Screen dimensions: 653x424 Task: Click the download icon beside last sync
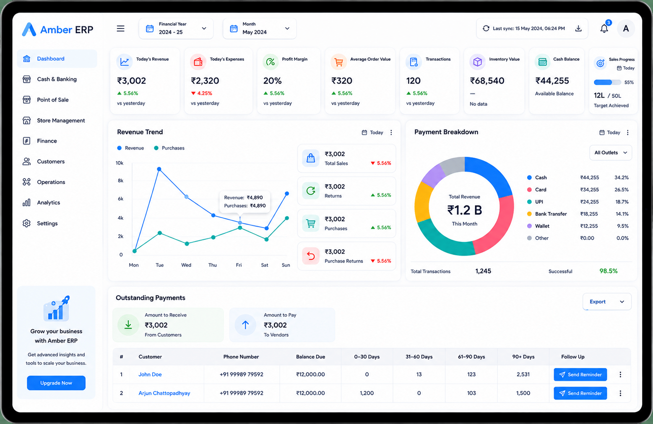pos(578,29)
